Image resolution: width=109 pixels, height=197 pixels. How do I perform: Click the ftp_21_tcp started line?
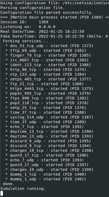[45, 84]
